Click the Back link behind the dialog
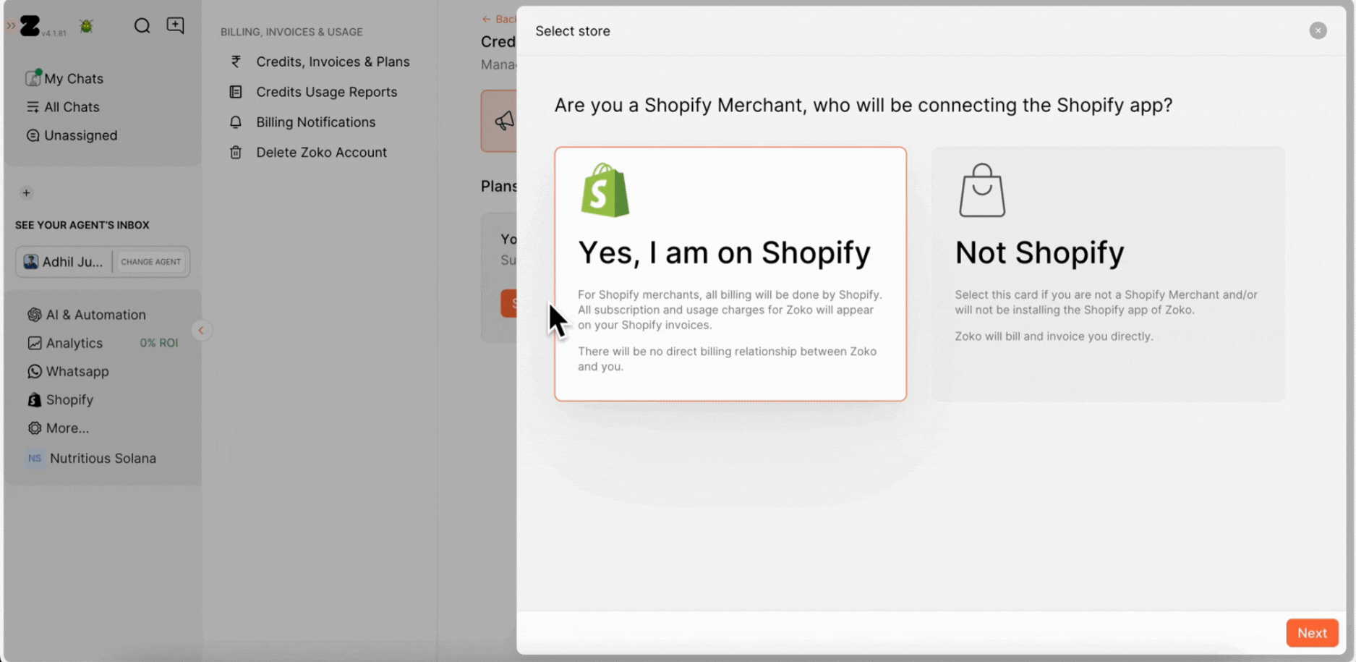Screen dimensions: 1356x662 [499, 19]
